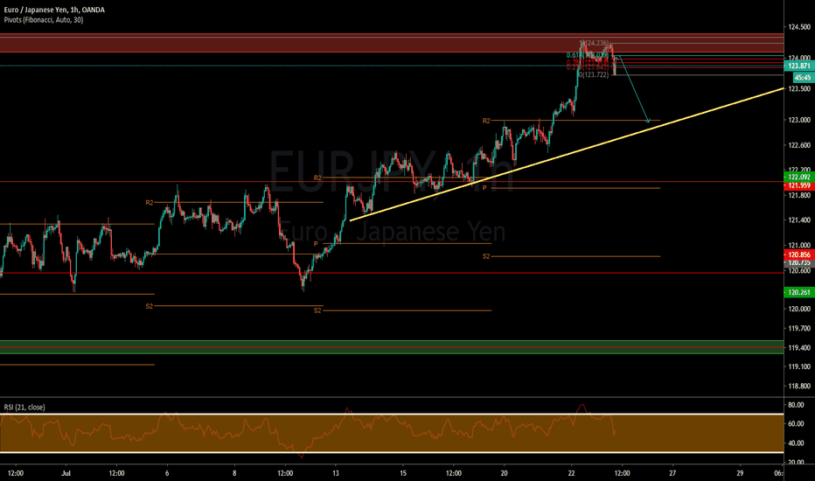The width and height of the screenshot is (815, 481).
Task: Select the green support zone rectangle
Action: point(392,347)
